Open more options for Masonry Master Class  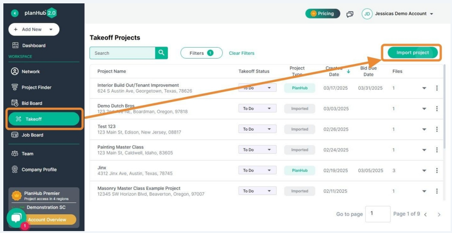pos(437,191)
